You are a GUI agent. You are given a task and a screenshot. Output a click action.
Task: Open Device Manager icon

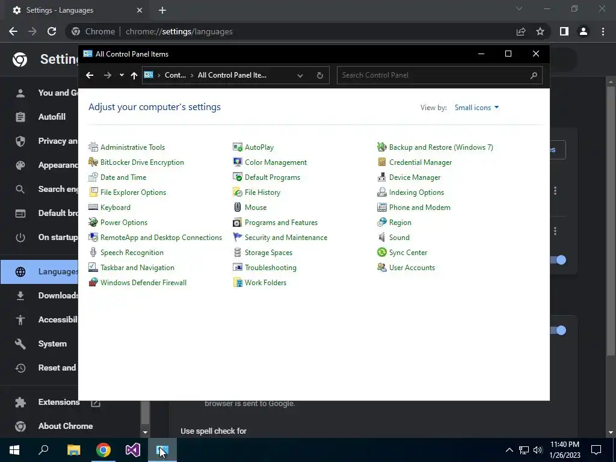(381, 177)
